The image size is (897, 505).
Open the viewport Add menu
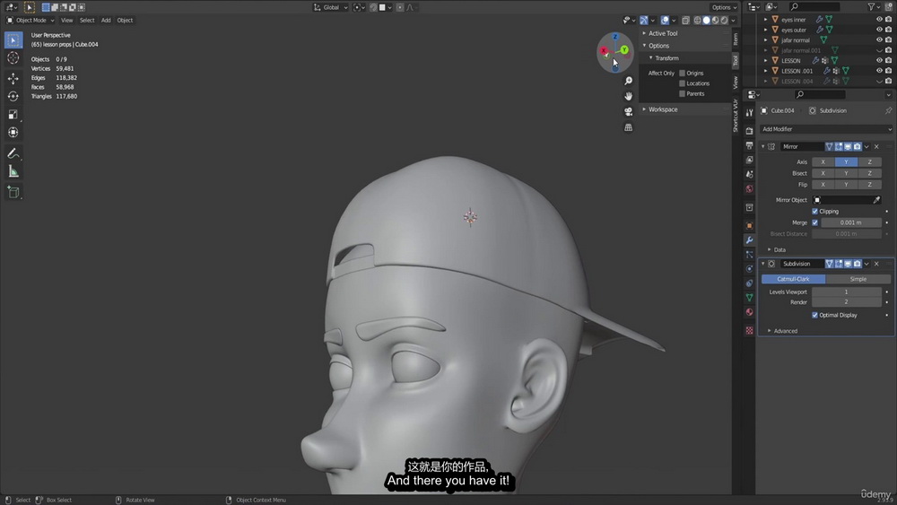pyautogui.click(x=106, y=20)
